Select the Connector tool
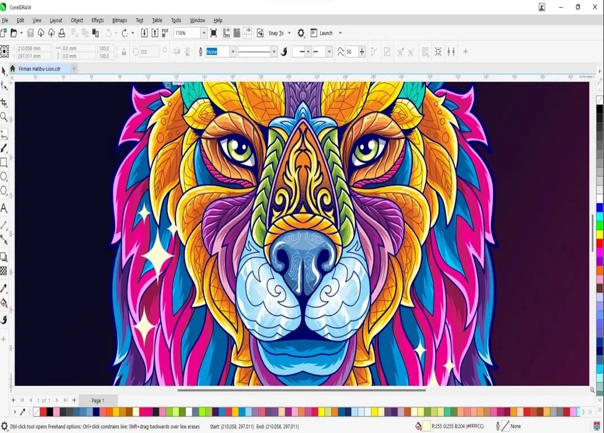The width and height of the screenshot is (604, 433). [x=4, y=240]
